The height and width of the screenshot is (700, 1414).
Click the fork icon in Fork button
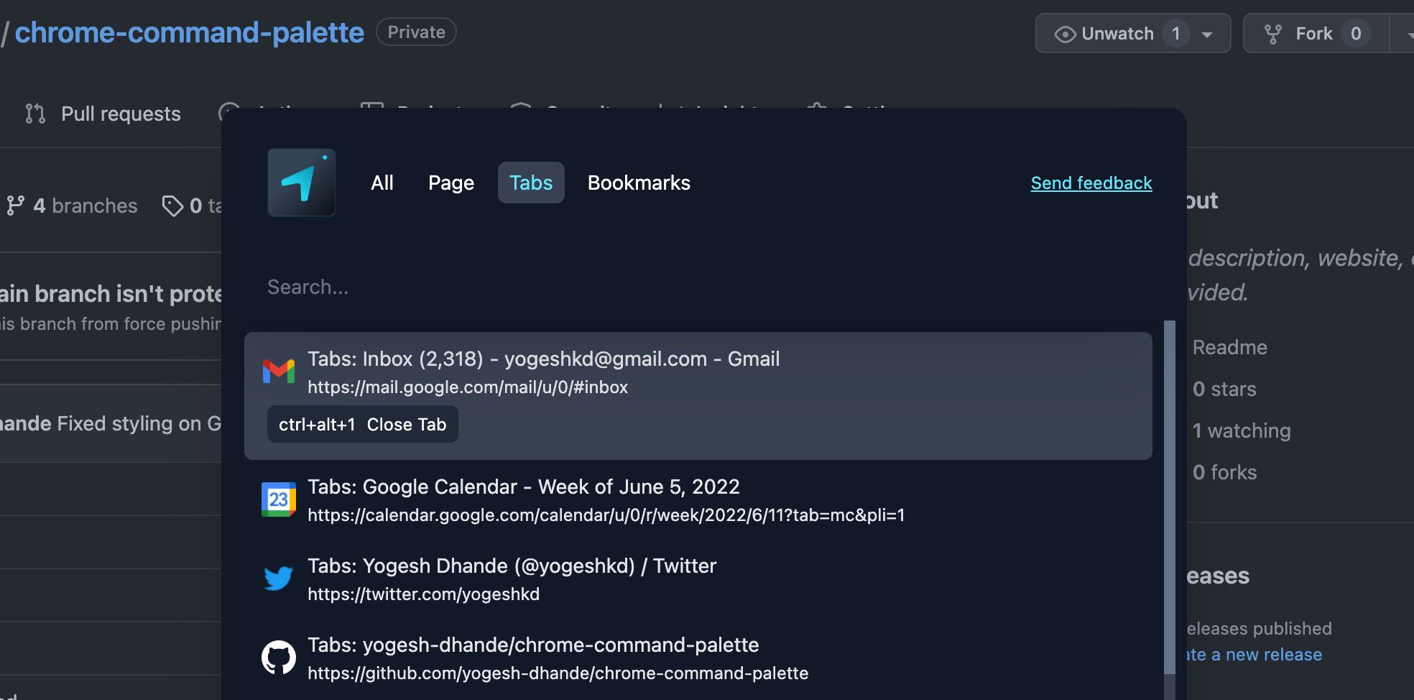[1273, 34]
